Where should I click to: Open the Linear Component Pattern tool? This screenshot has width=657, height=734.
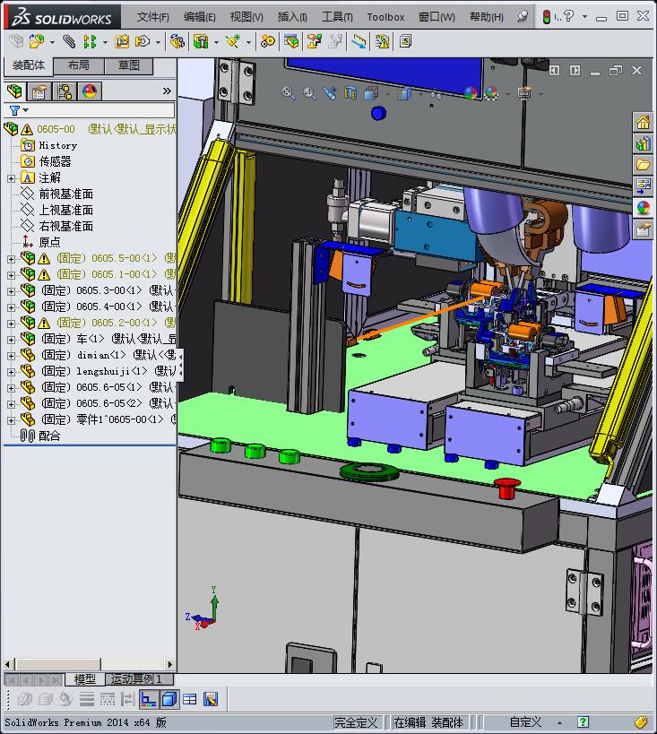click(90, 41)
